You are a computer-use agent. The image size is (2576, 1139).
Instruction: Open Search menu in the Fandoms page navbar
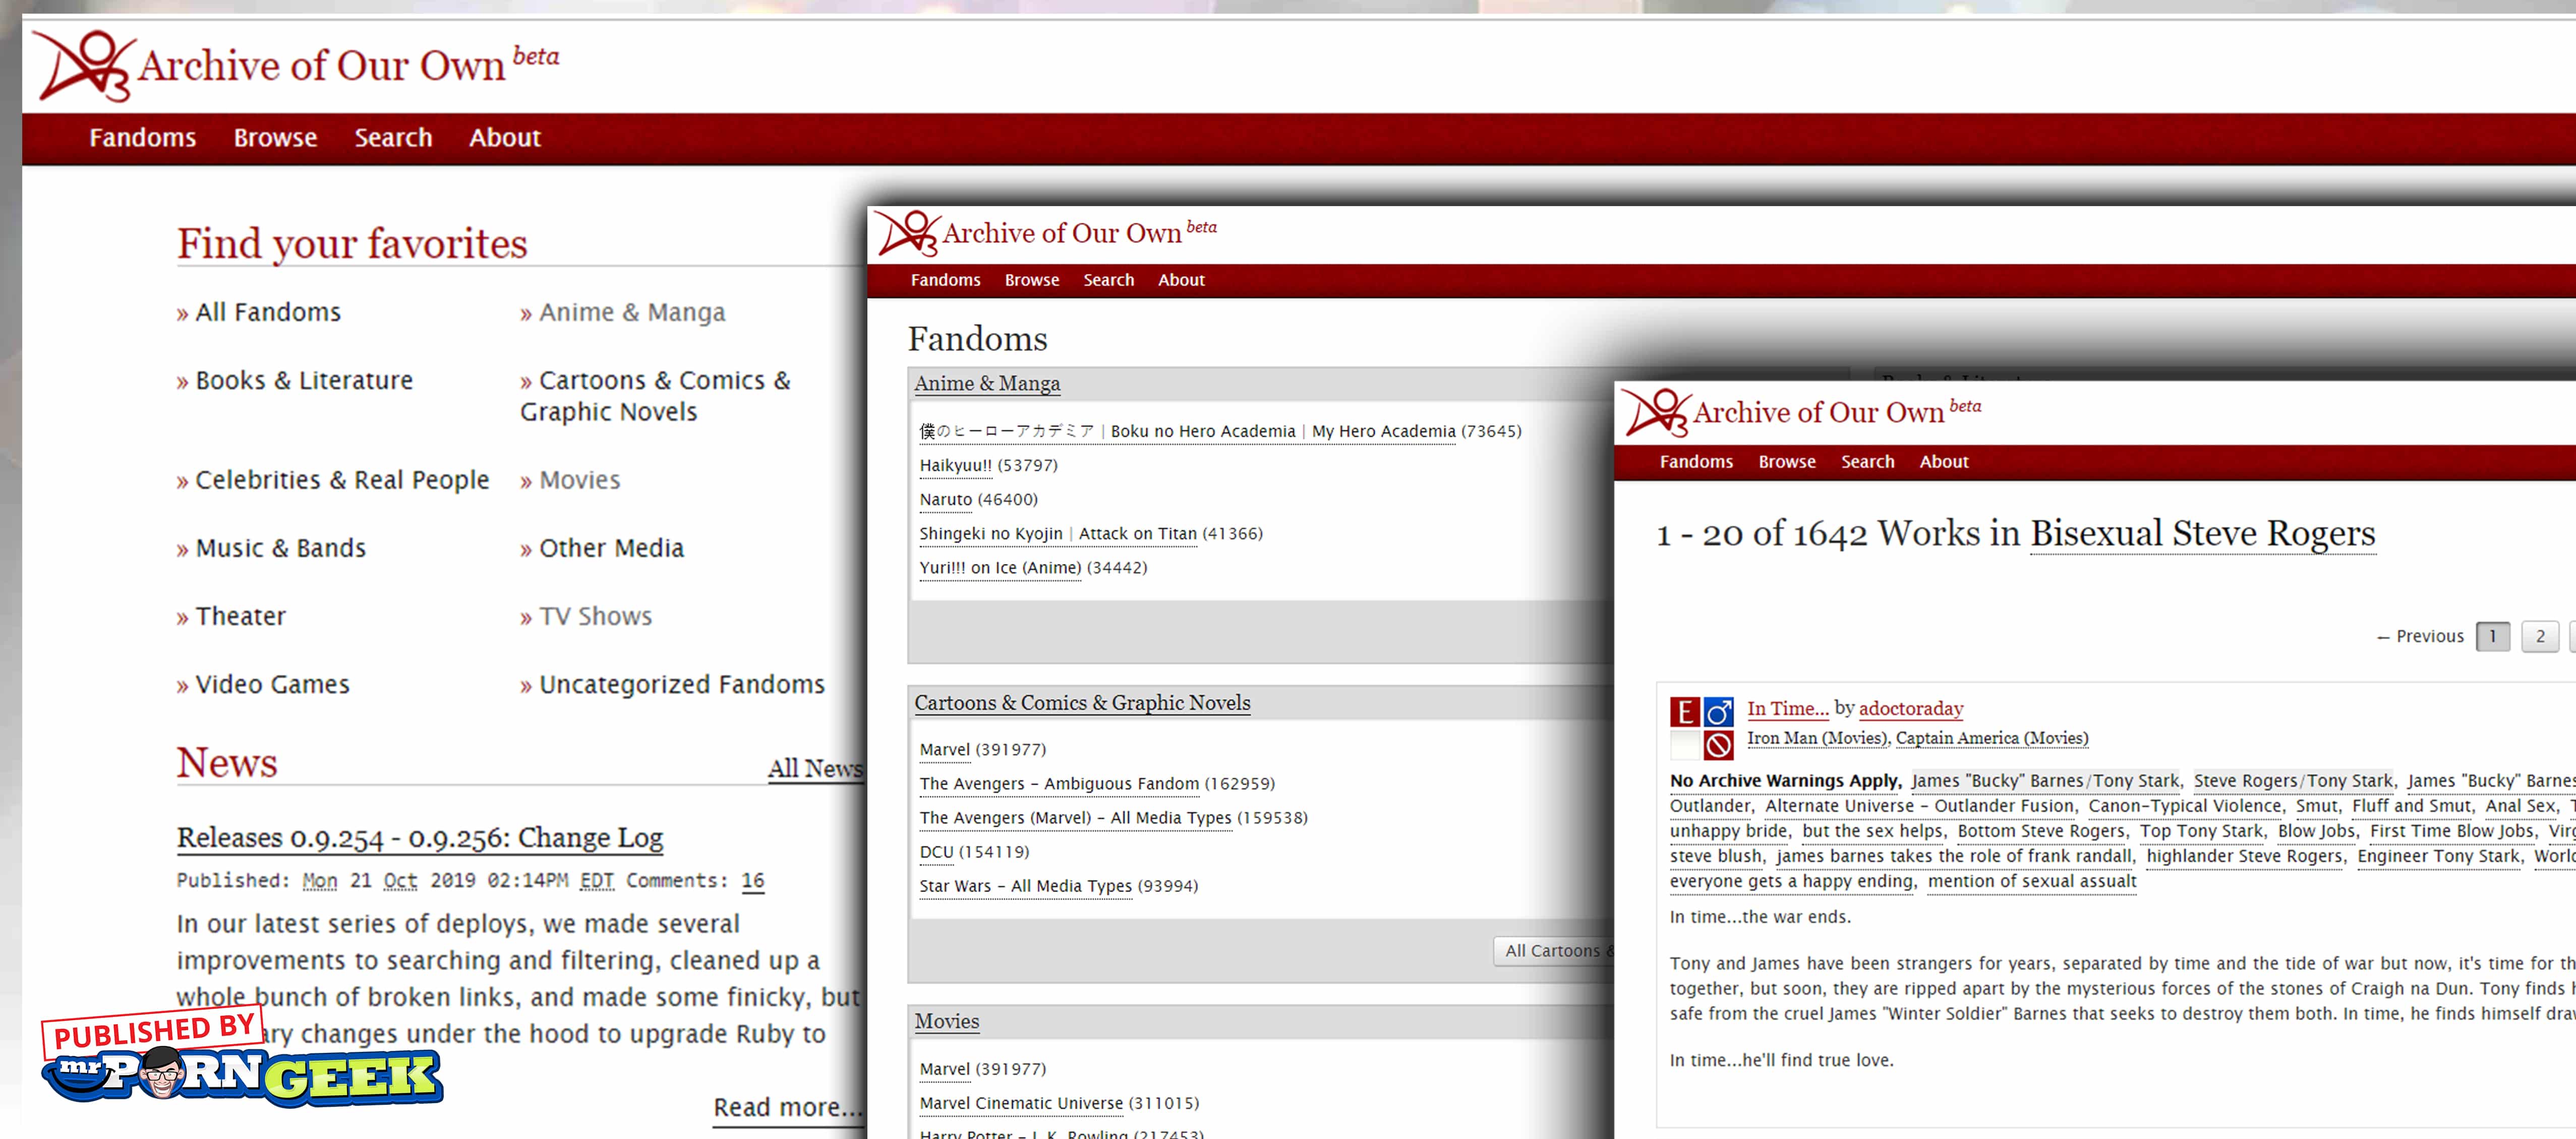coord(1108,281)
